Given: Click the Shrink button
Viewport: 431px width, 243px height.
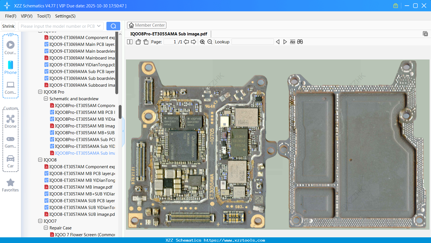Looking at the screenshot, I should (8, 26).
